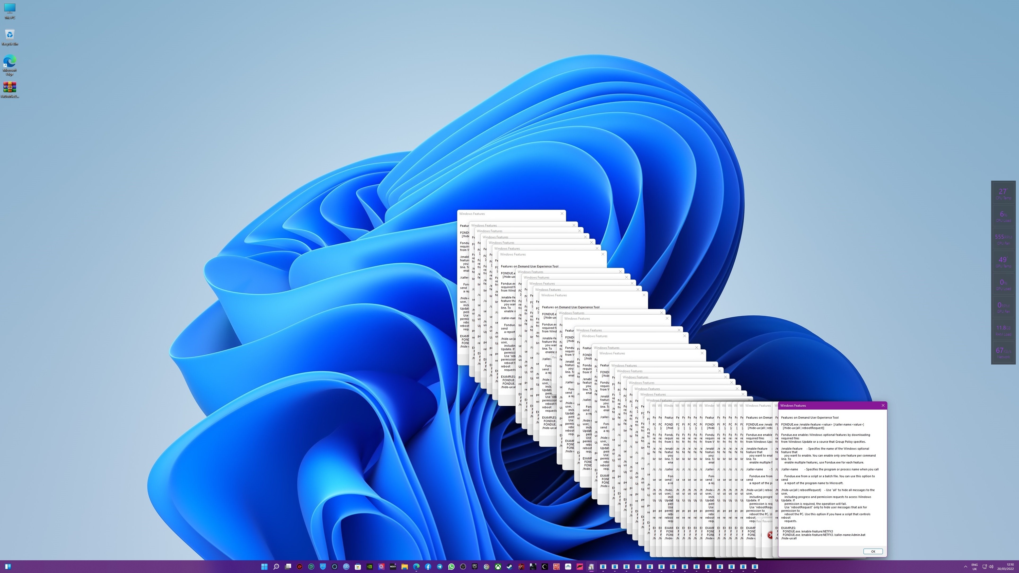Screen dimensions: 1019x573
Task: Click the GPU Fan 0 RPM widget reading
Action: coord(1003,307)
